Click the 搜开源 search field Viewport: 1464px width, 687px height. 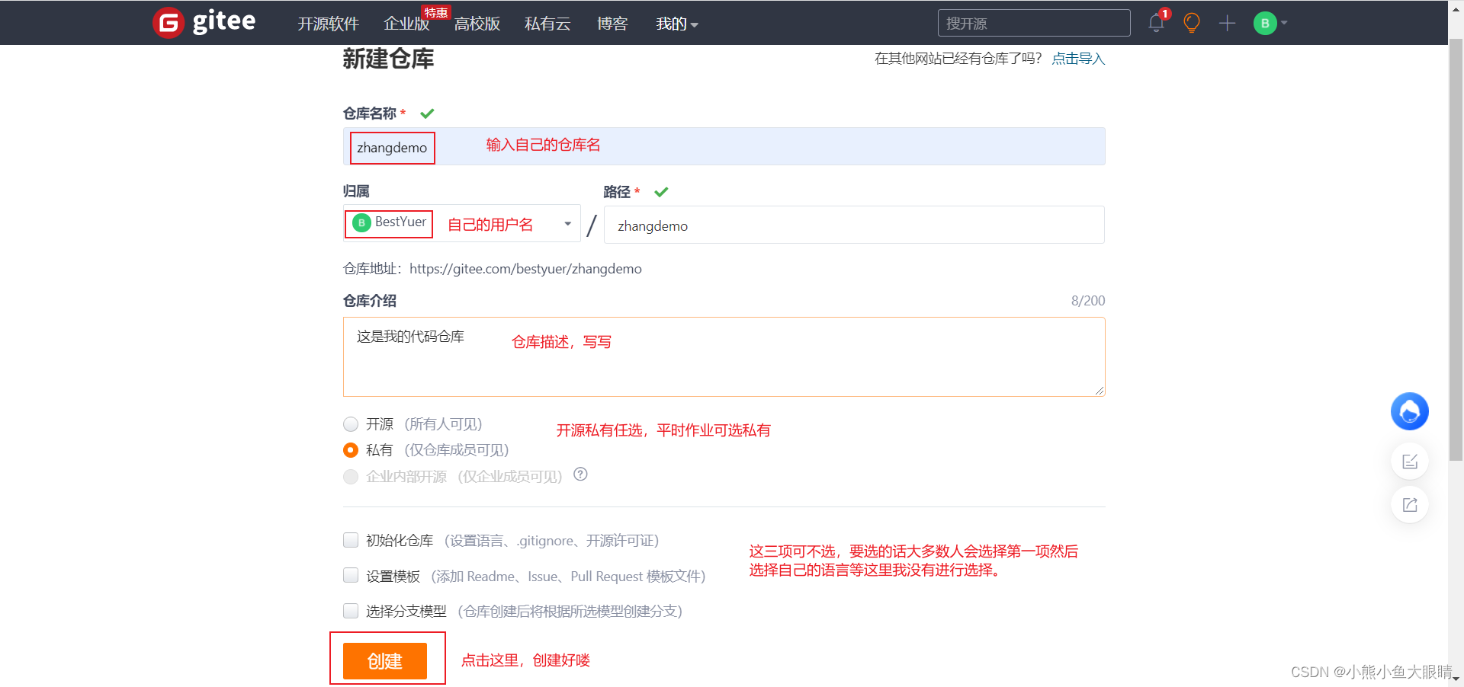pyautogui.click(x=1033, y=23)
